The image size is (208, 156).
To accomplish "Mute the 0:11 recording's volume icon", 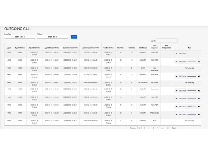I will pyautogui.click(x=199, y=62).
